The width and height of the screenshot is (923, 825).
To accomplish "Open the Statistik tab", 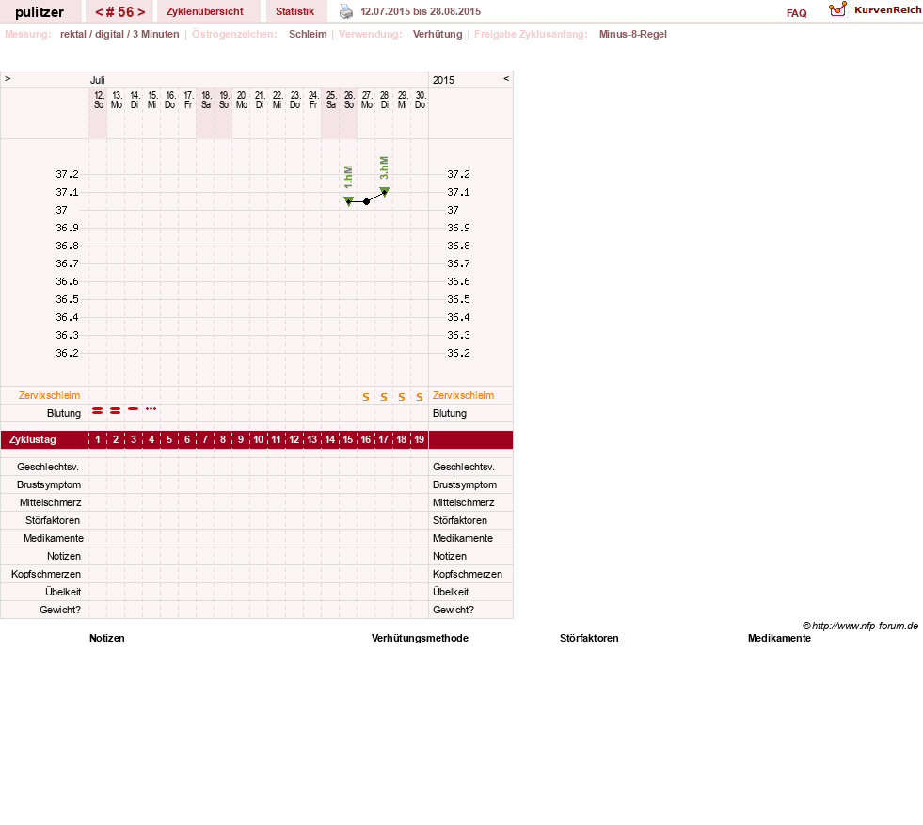I will click(294, 11).
